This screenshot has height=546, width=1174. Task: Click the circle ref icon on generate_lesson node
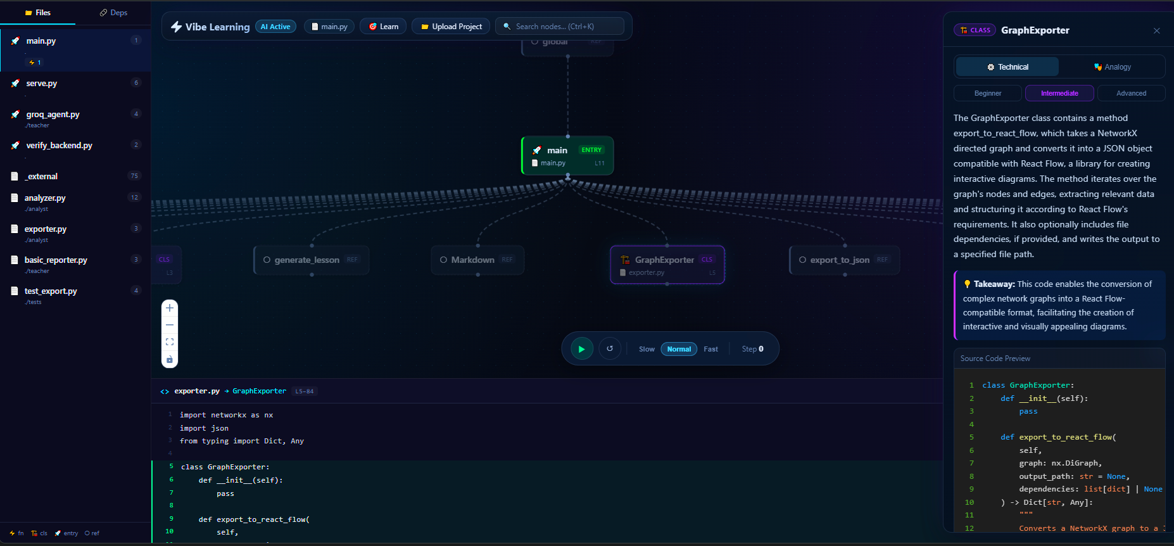(x=267, y=260)
